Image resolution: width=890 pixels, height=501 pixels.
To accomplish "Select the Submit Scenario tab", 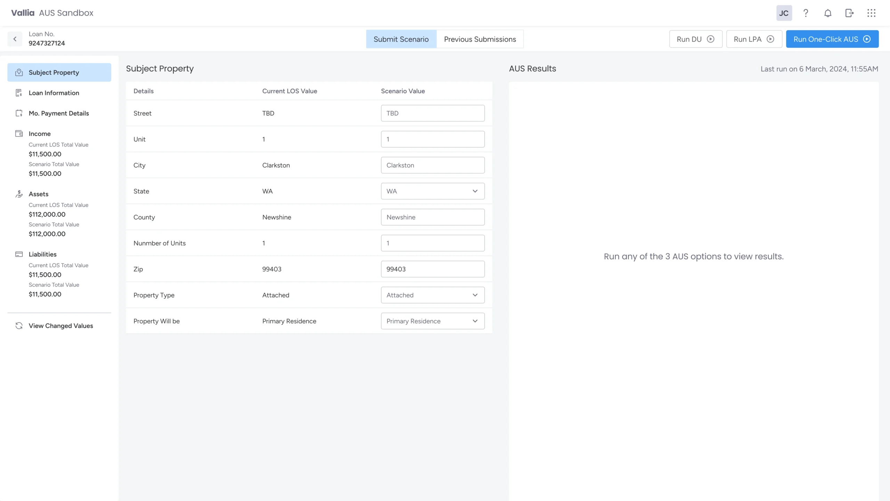I will (x=401, y=39).
